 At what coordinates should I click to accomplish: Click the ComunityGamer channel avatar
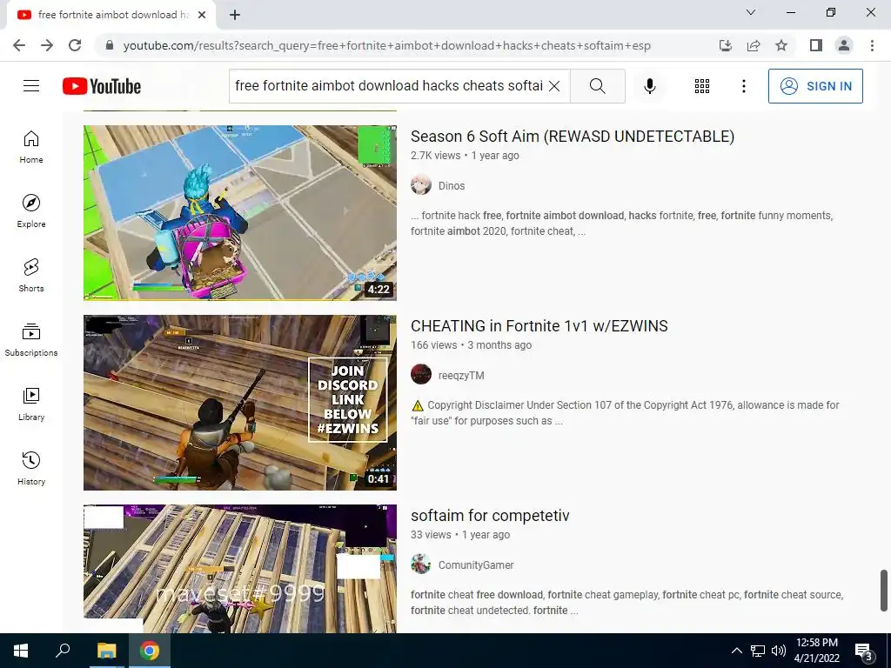pos(421,564)
